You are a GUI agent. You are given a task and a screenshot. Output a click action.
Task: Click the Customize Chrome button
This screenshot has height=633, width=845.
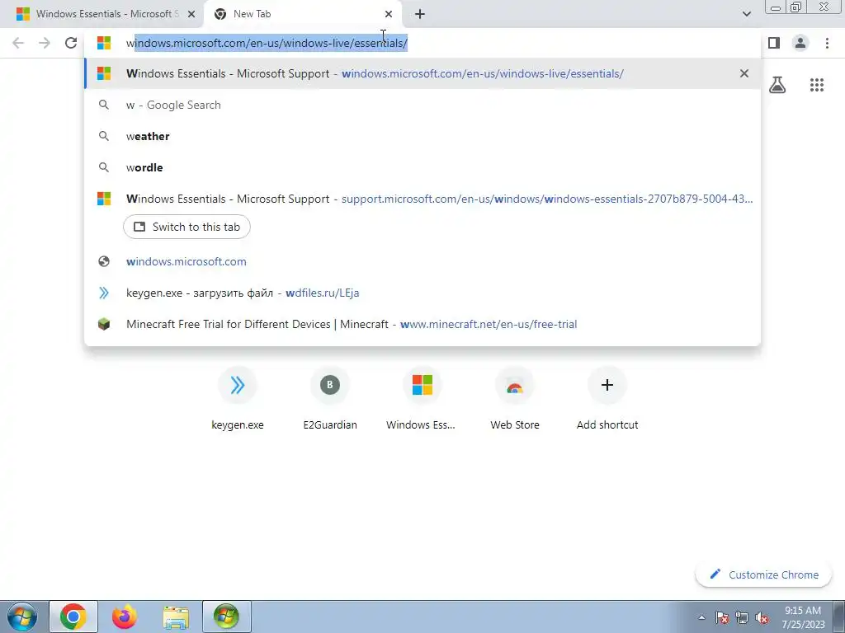763,574
